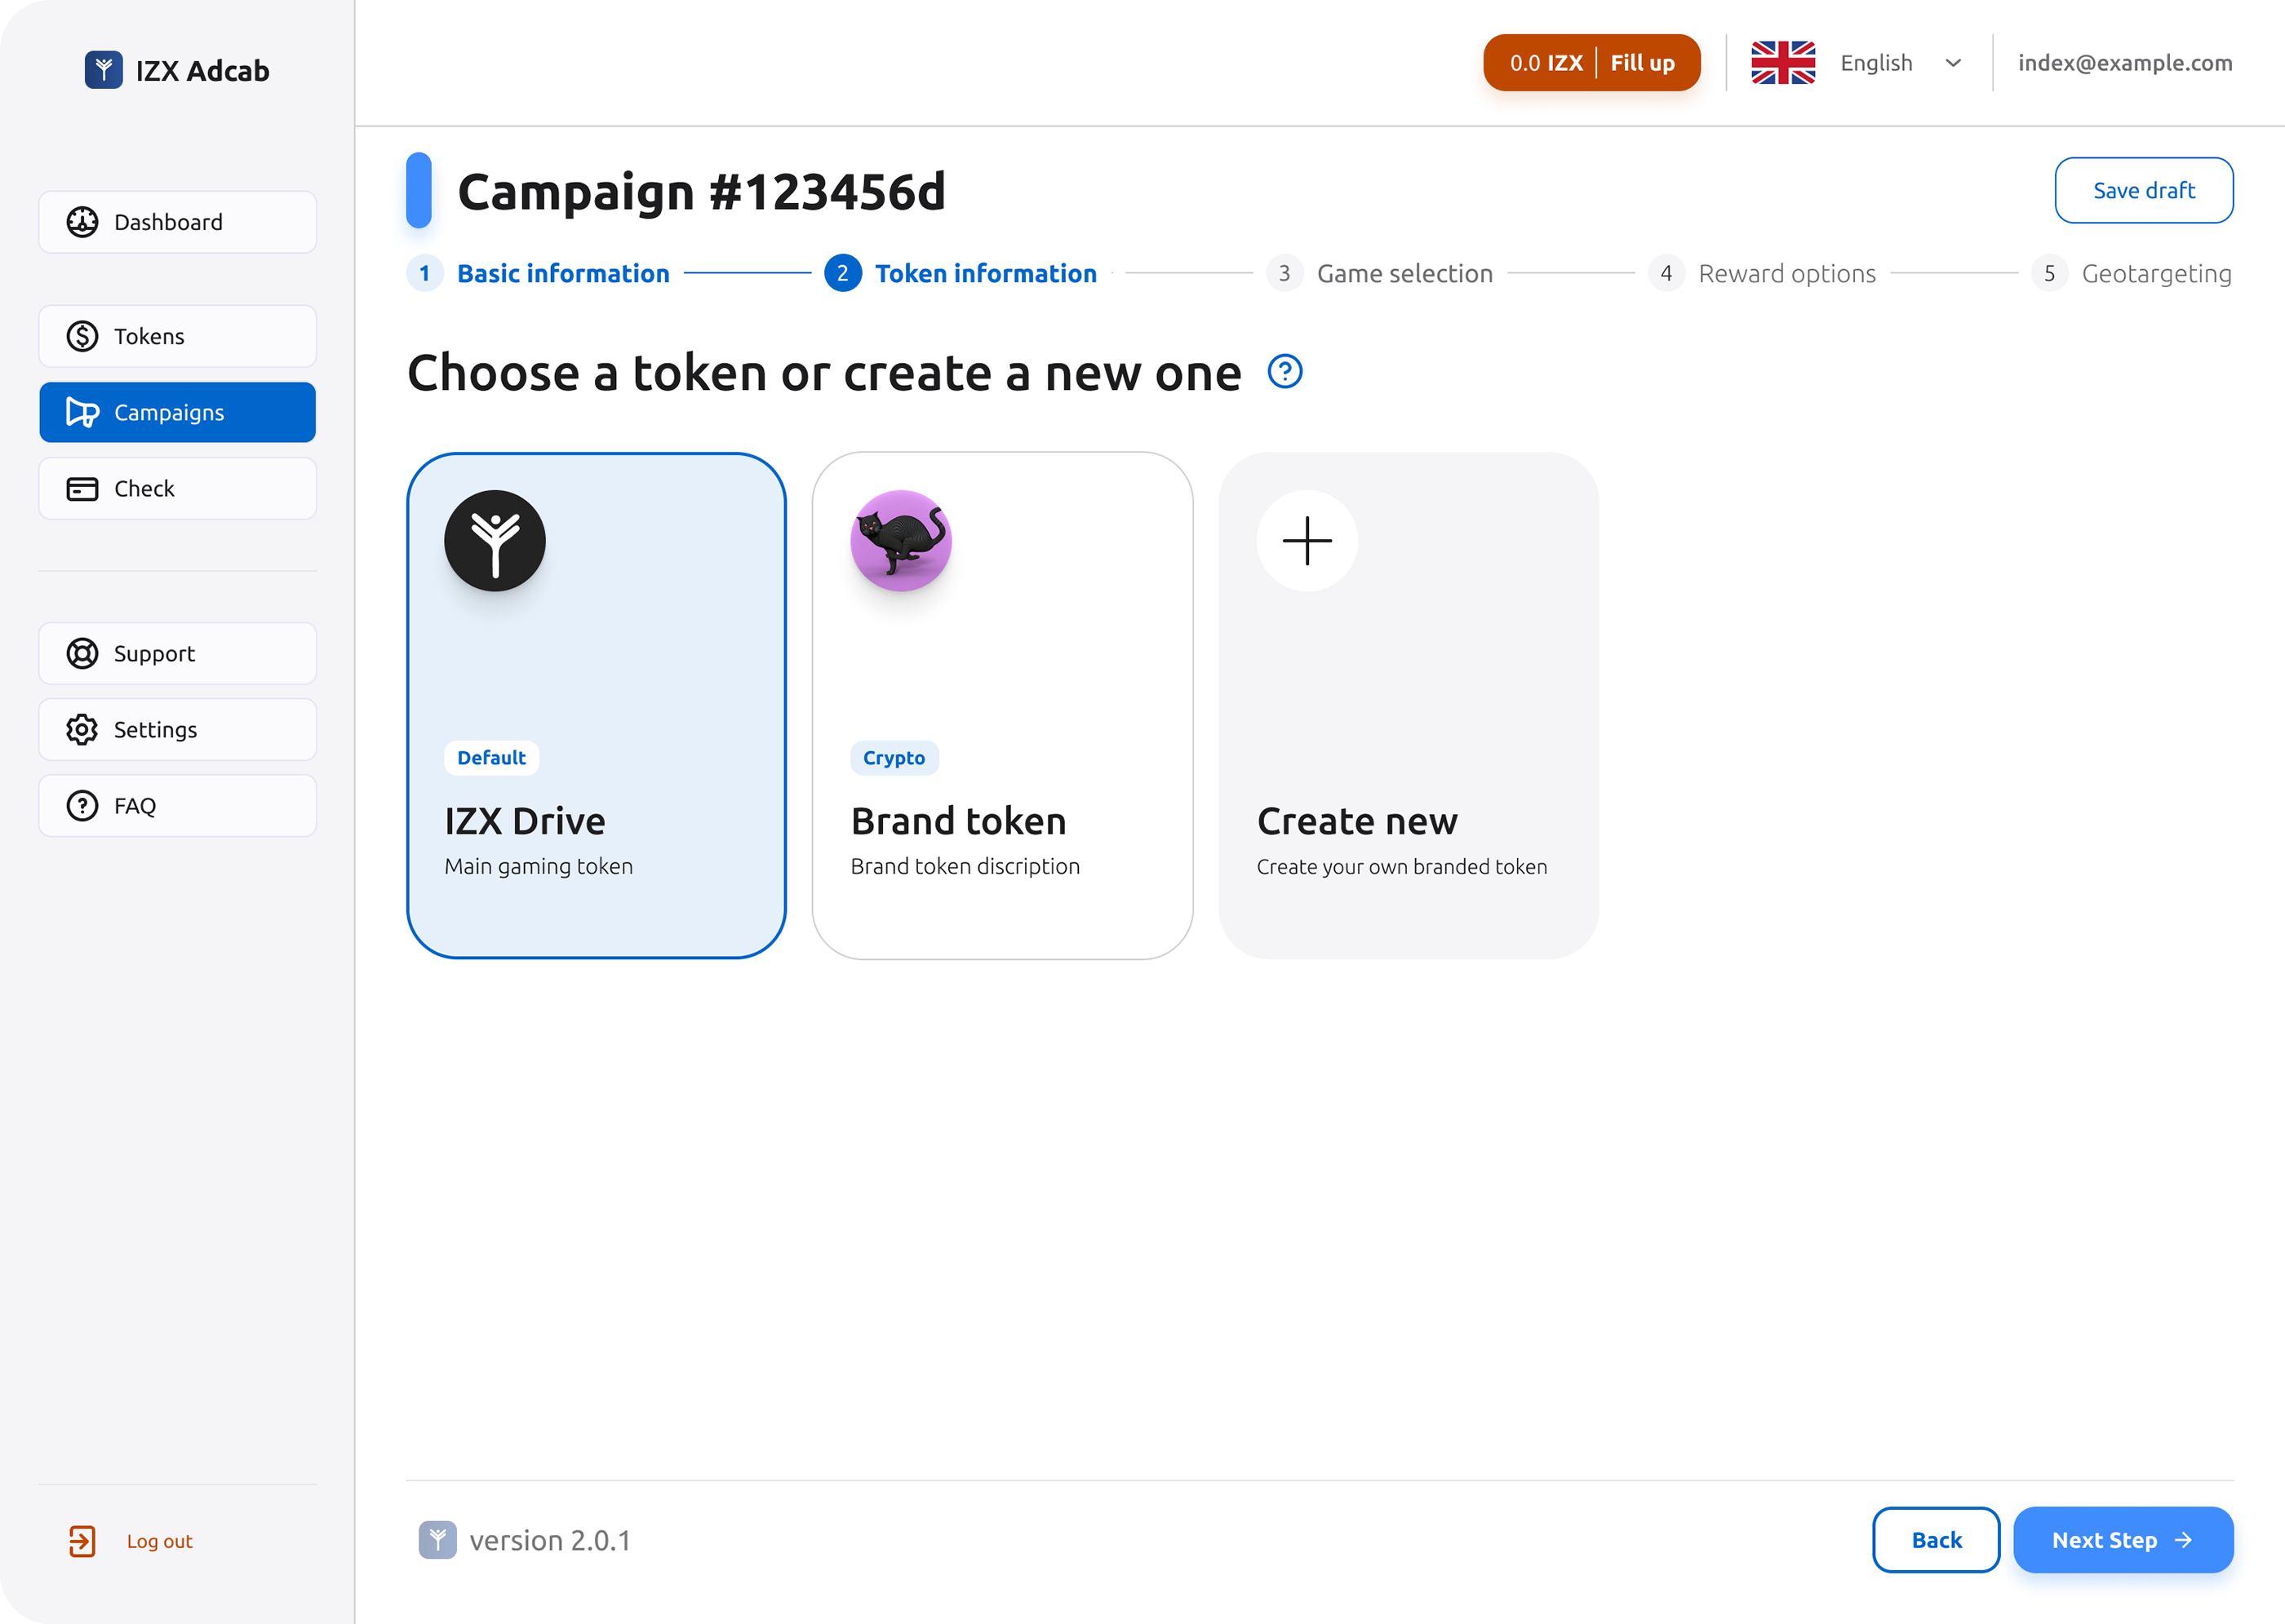Screen dimensions: 2285x1624
Task: Select the Brand token card
Action: click(x=1002, y=703)
